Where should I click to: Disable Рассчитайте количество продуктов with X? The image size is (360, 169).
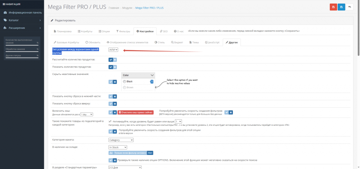[x=115, y=60]
